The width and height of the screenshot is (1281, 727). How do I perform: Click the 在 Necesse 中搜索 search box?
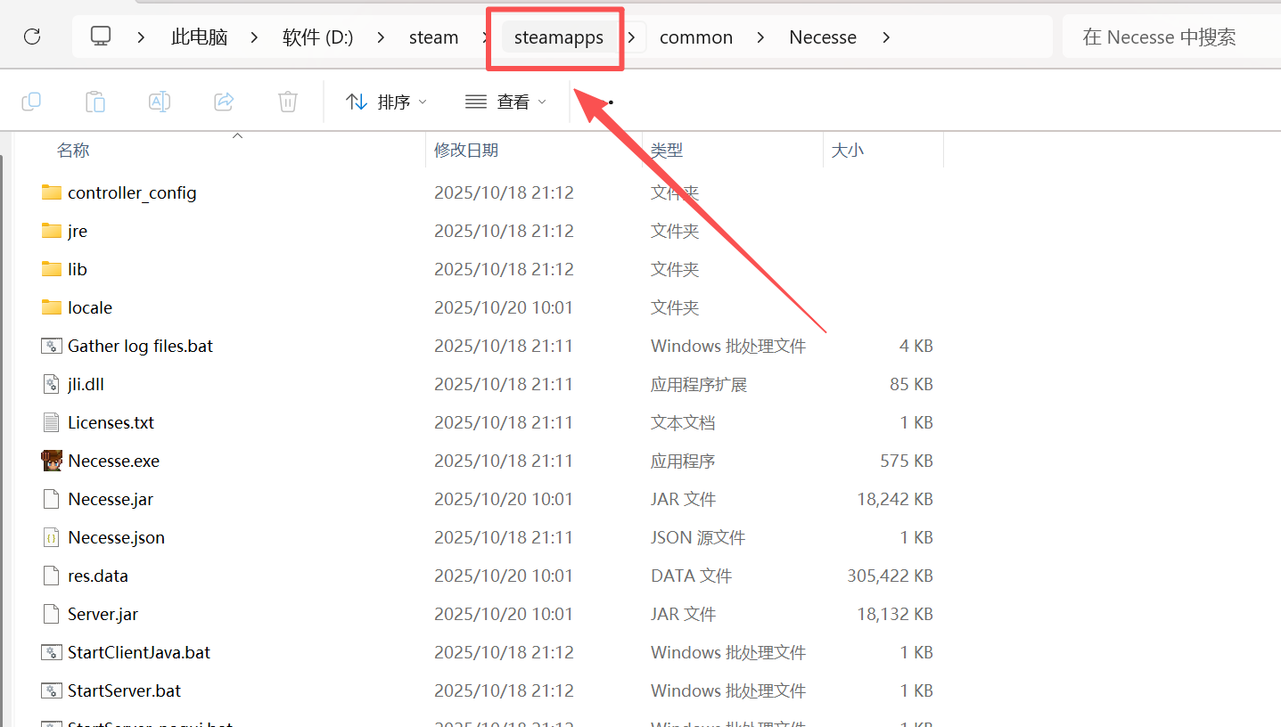tap(1168, 37)
